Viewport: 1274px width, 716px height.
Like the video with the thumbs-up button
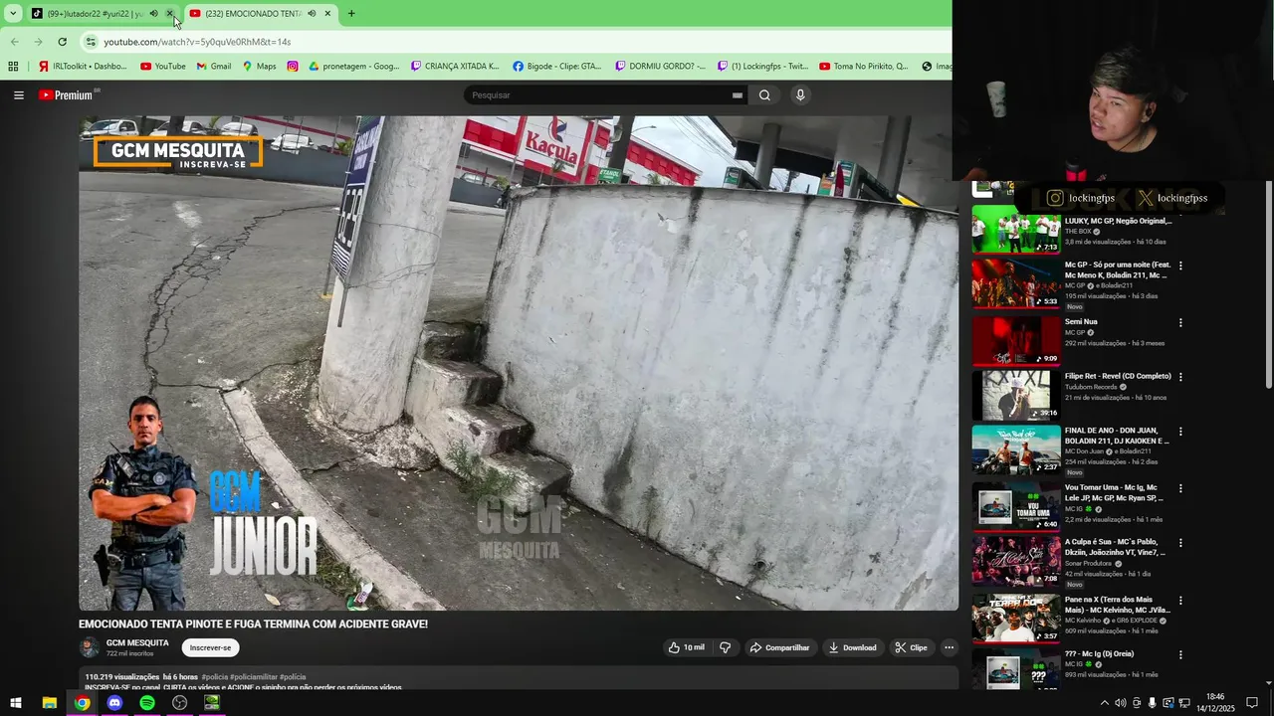[687, 647]
